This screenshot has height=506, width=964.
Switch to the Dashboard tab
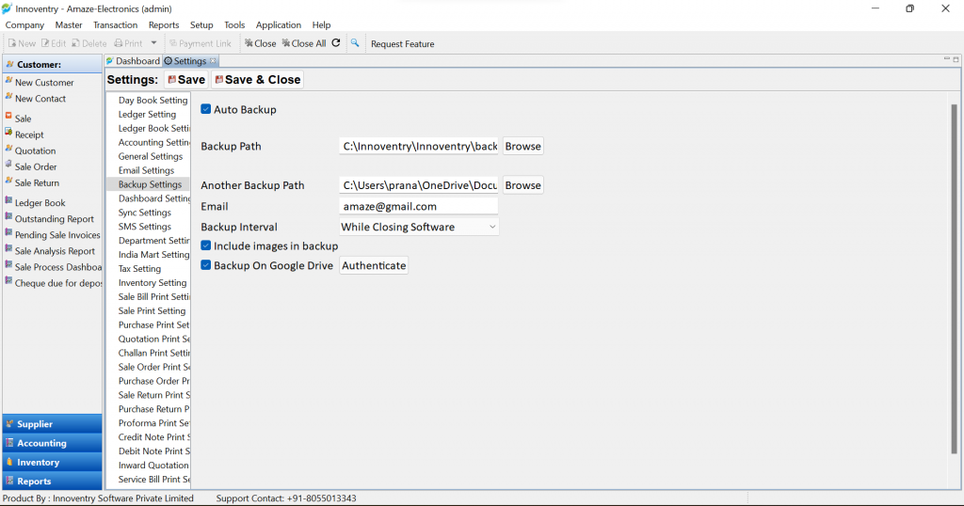point(133,61)
